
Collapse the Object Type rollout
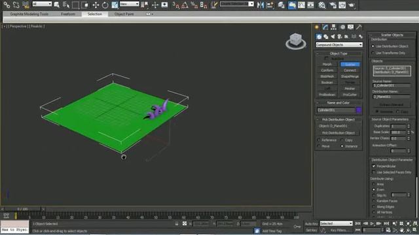pos(338,54)
